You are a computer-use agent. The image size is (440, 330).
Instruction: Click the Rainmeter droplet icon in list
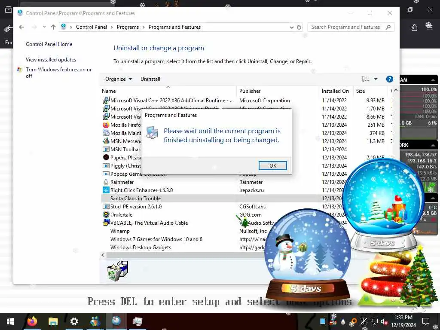[106, 182]
